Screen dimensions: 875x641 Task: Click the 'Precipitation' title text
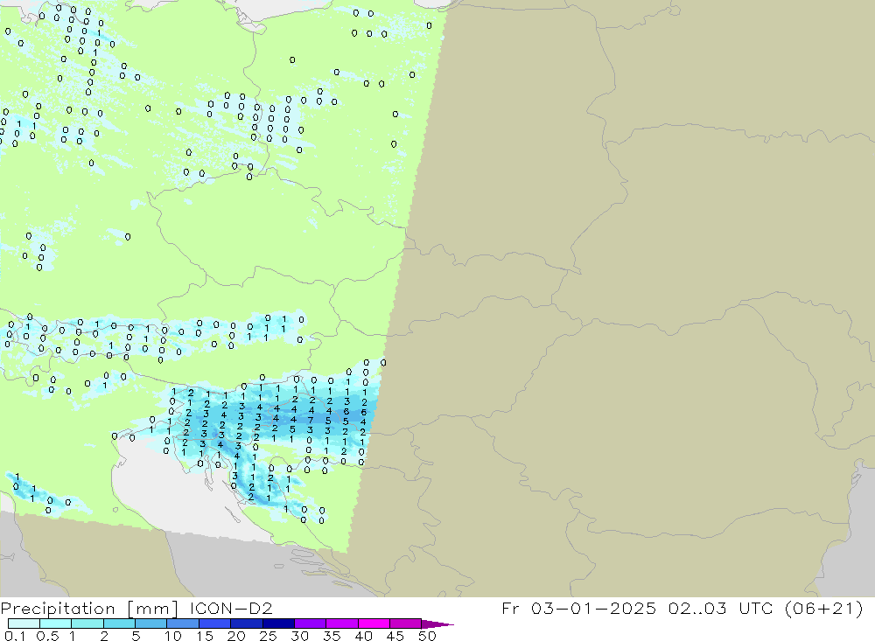click(58, 609)
